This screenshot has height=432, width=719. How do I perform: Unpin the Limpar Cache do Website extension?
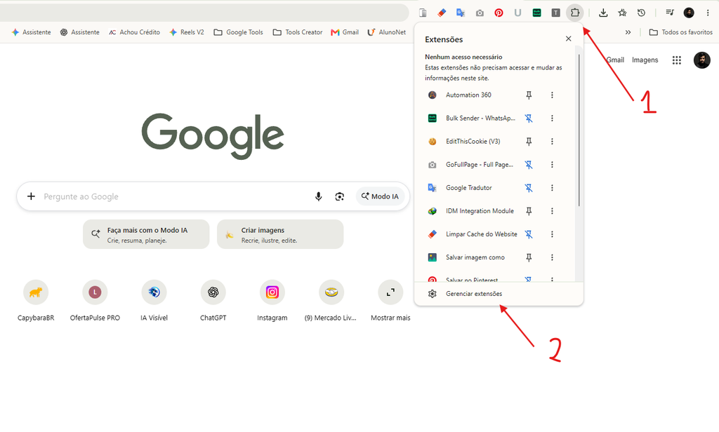[x=529, y=234]
